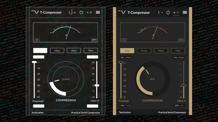Switch to GRPH graph view in white plugin
Image resolution: width=218 pixels, height=122 pixels.
pos(94,40)
